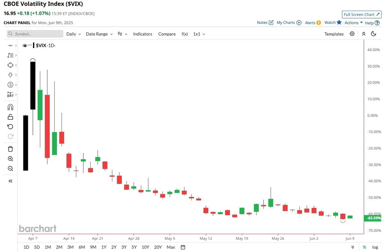Select the 5D time range
The width and height of the screenshot is (387, 252).
point(37,247)
